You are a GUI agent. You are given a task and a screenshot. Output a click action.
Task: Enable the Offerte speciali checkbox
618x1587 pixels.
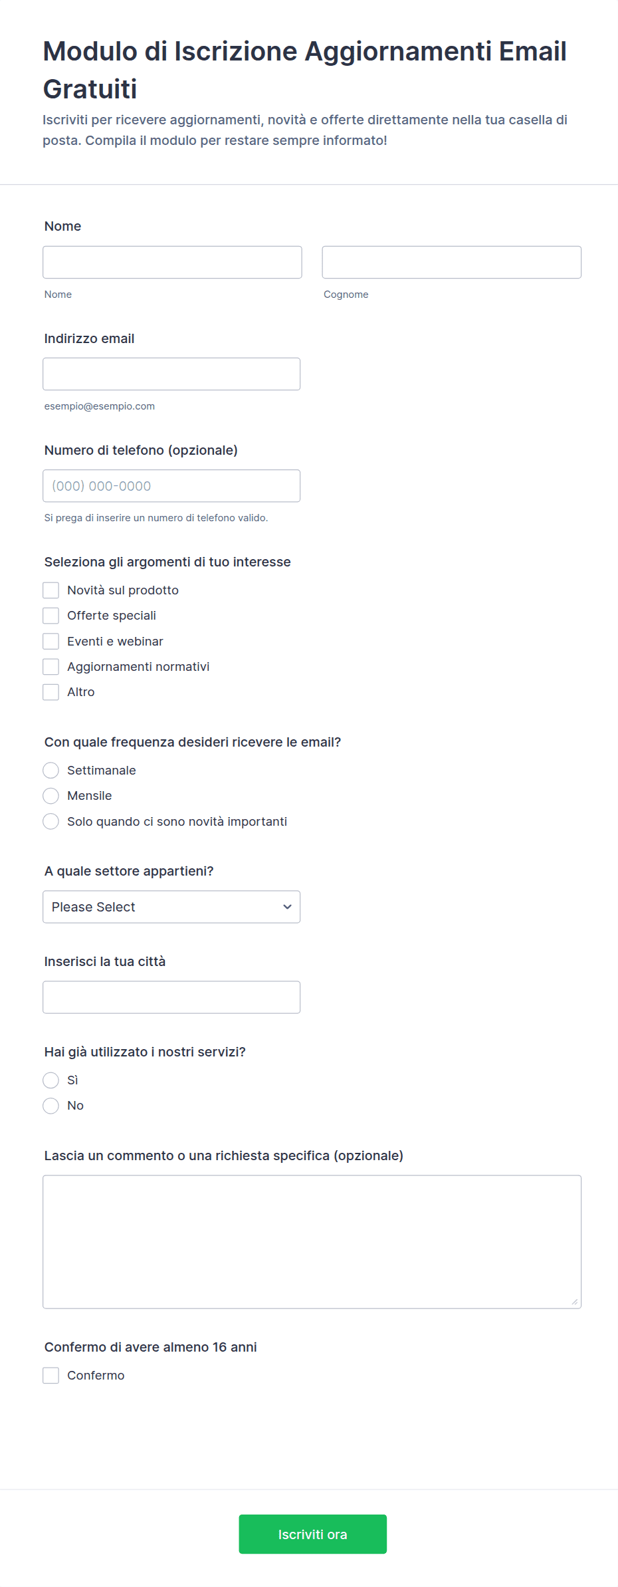[51, 616]
